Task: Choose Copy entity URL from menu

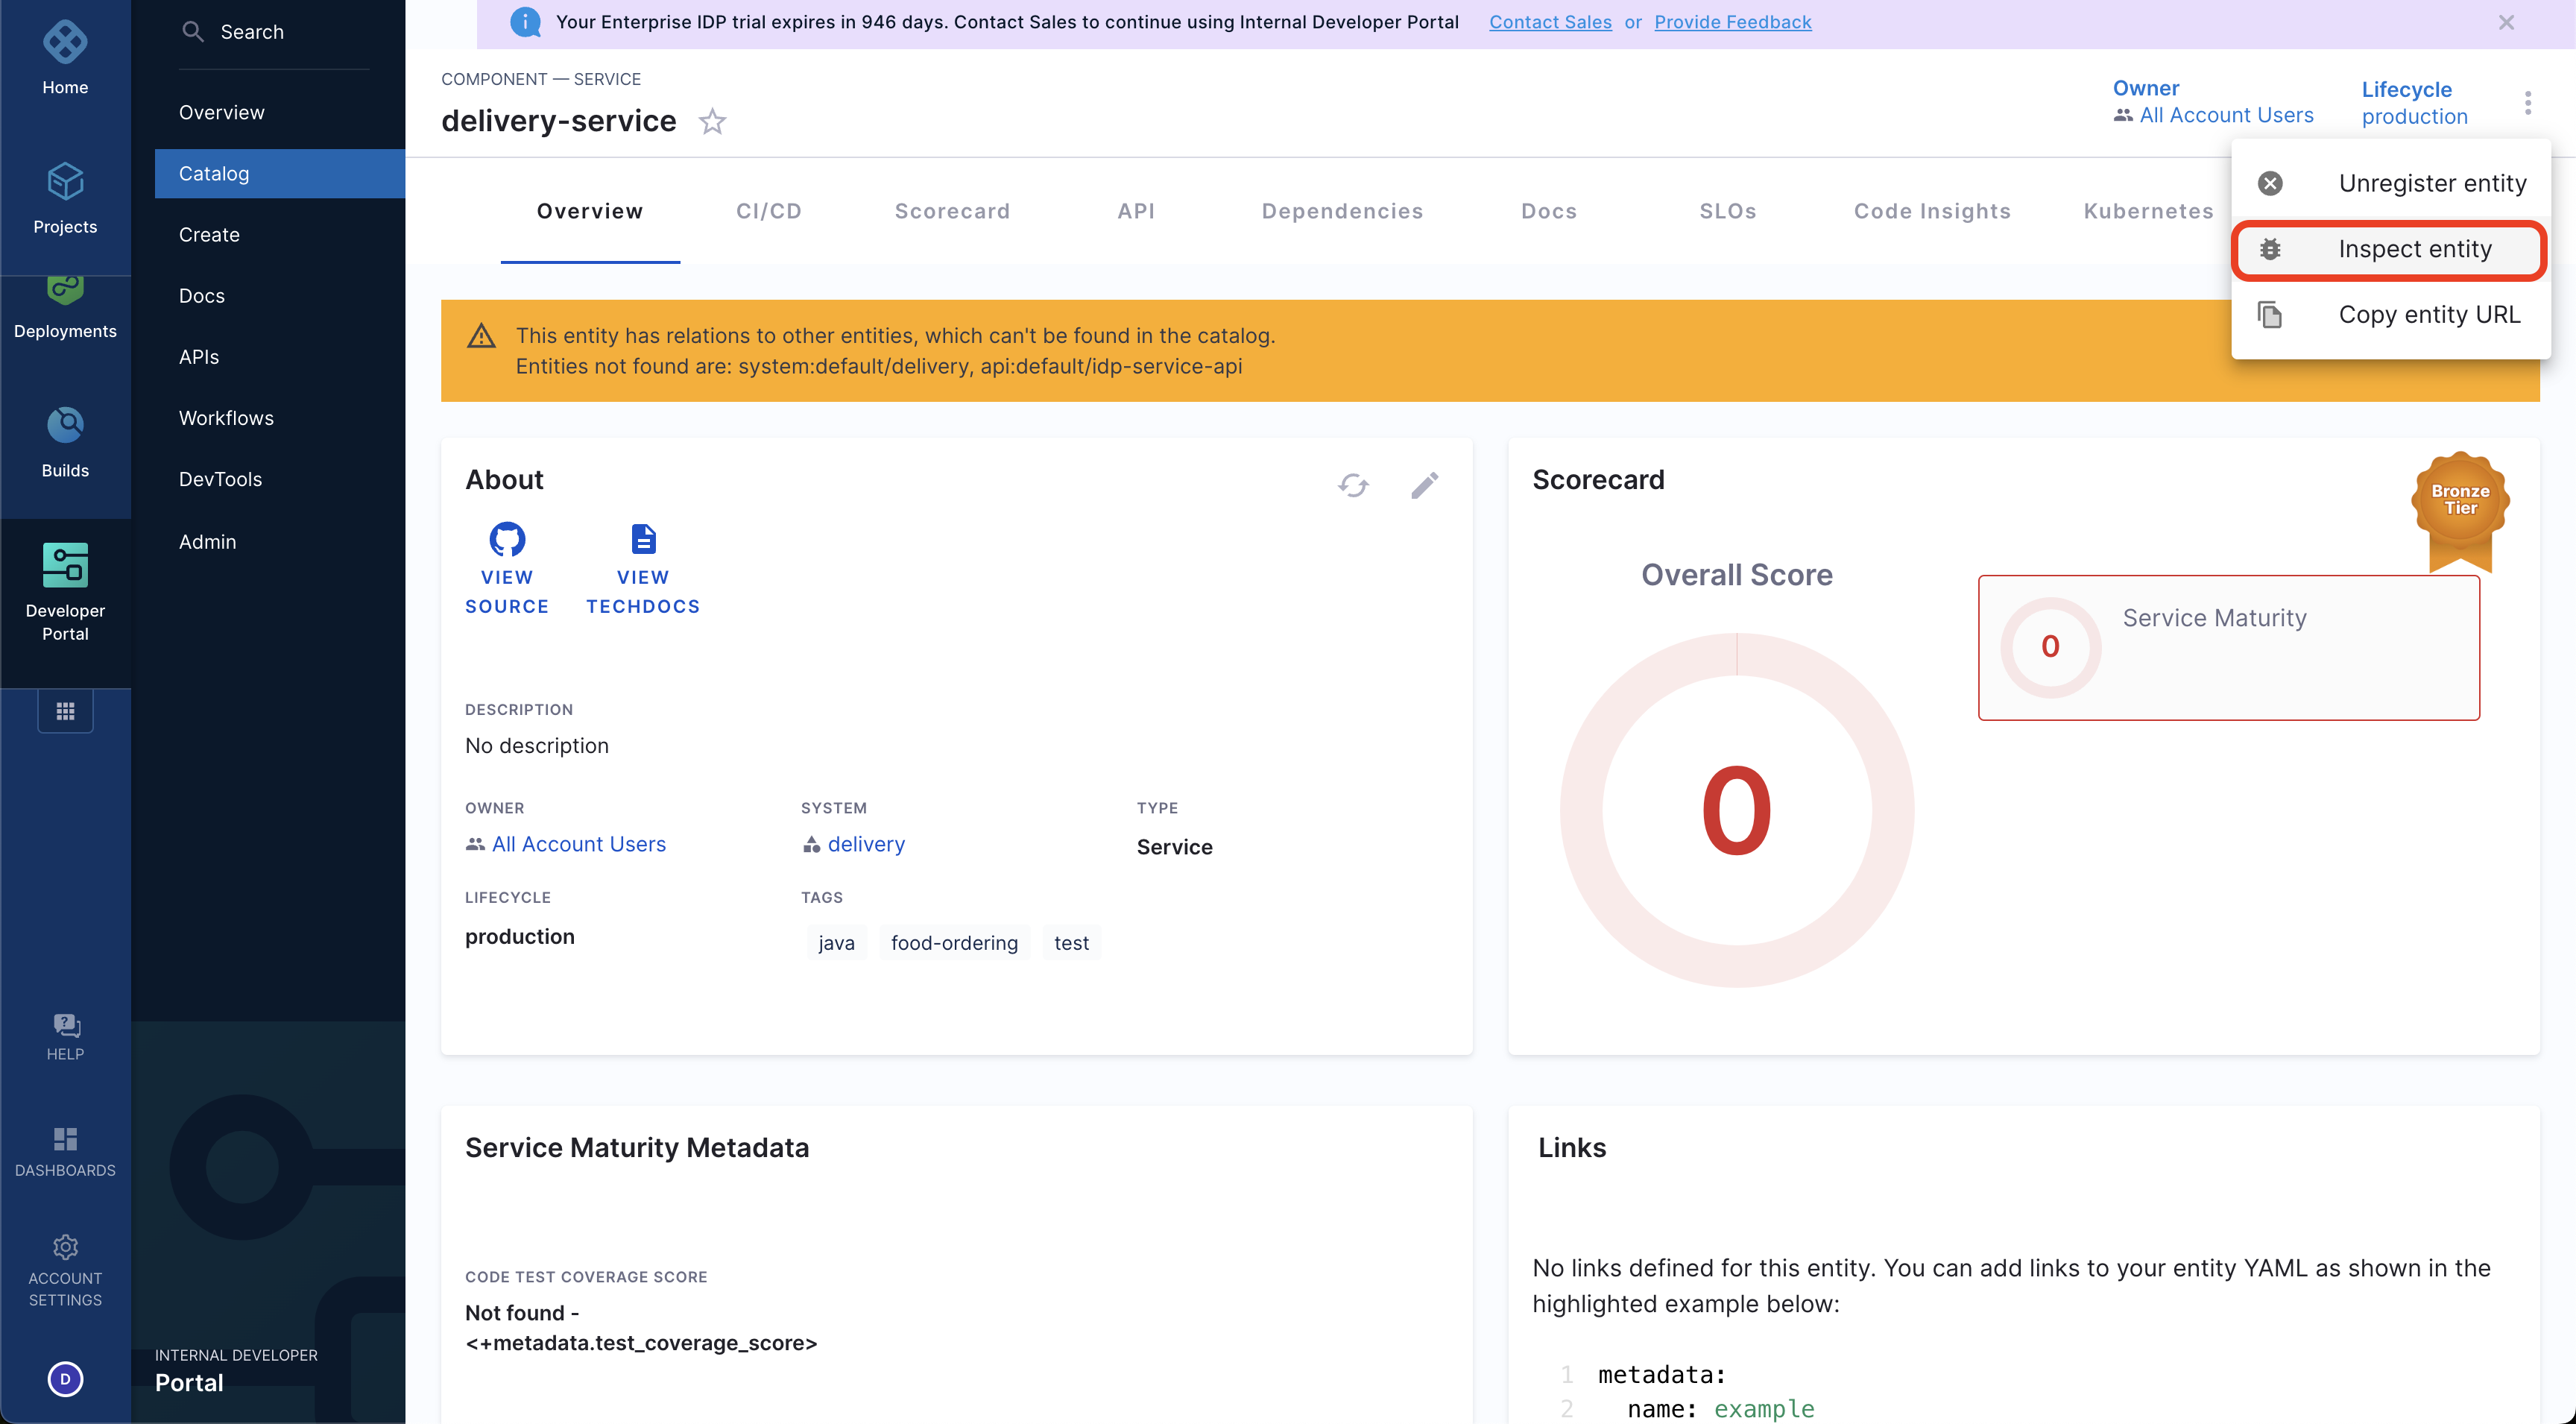Action: (x=2428, y=315)
